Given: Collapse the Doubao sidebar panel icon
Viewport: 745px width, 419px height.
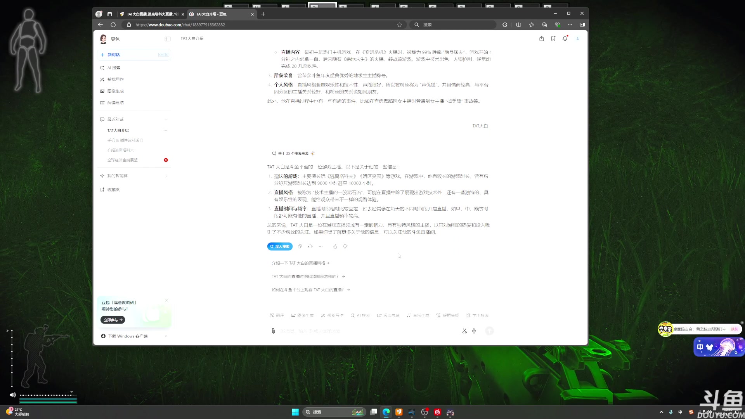Looking at the screenshot, I should 168,39.
